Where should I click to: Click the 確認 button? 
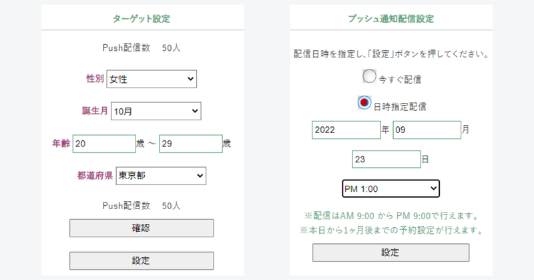[142, 228]
